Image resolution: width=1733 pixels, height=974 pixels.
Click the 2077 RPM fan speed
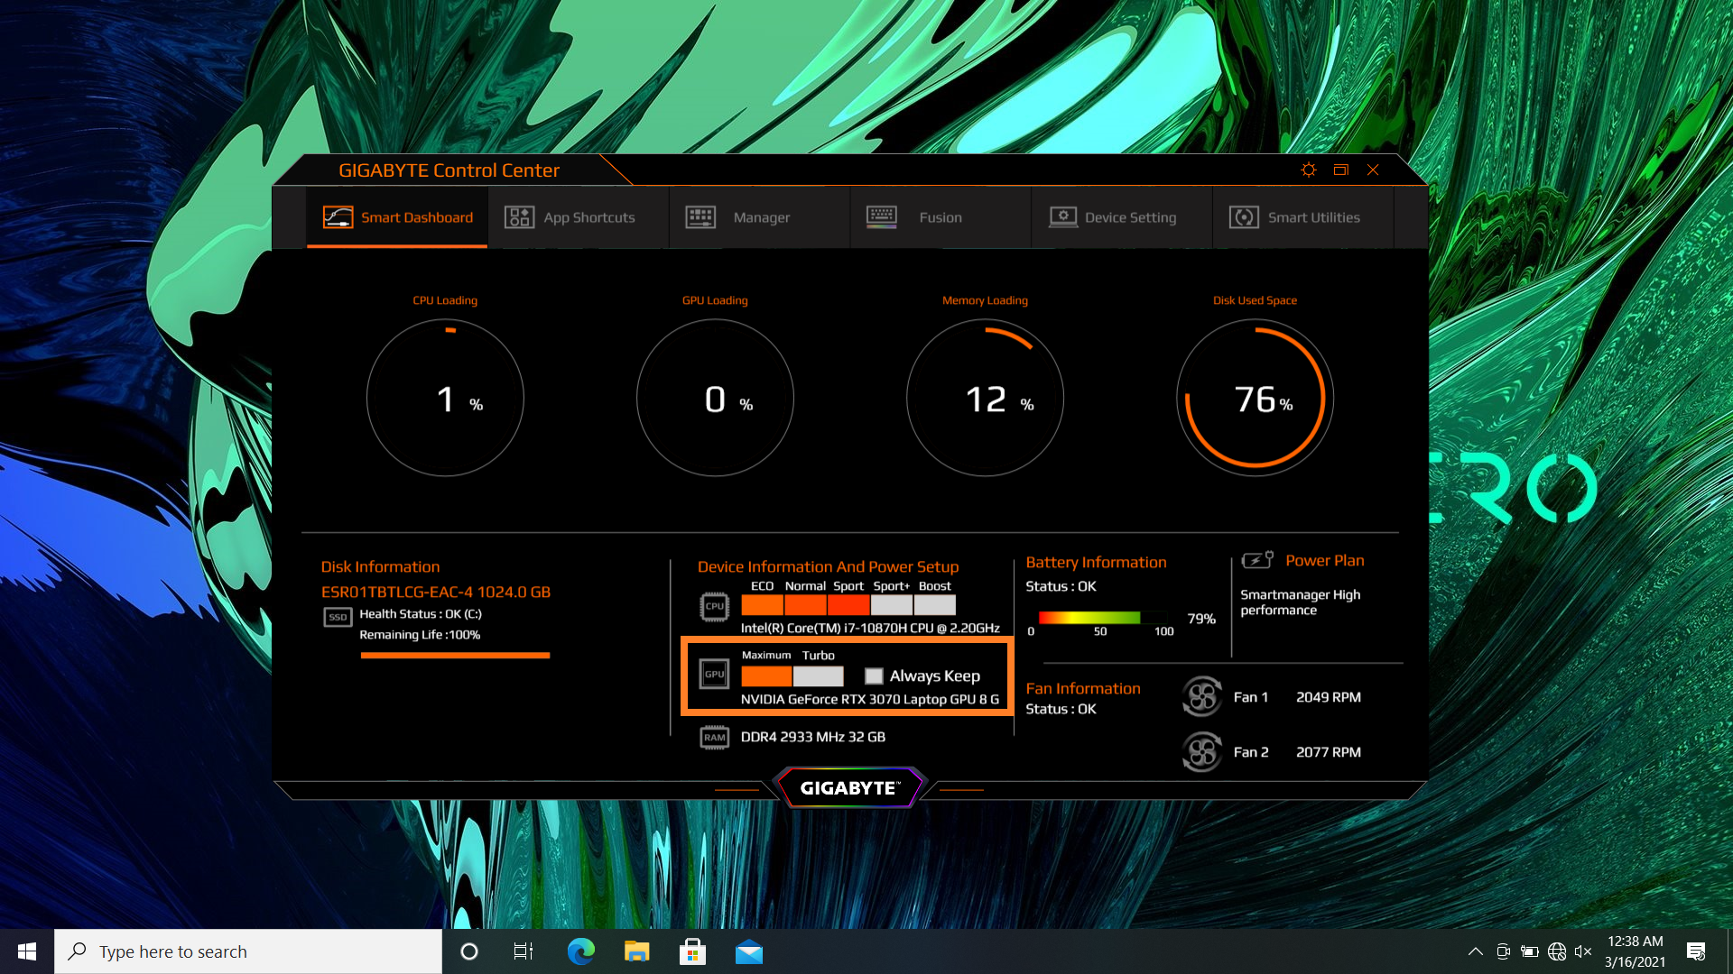1329,752
